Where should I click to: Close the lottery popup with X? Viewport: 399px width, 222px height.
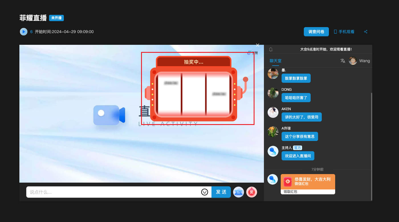258,45
